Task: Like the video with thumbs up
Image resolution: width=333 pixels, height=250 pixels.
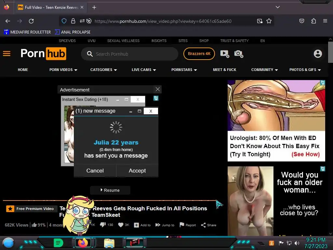Action: pyautogui.click(x=34, y=225)
